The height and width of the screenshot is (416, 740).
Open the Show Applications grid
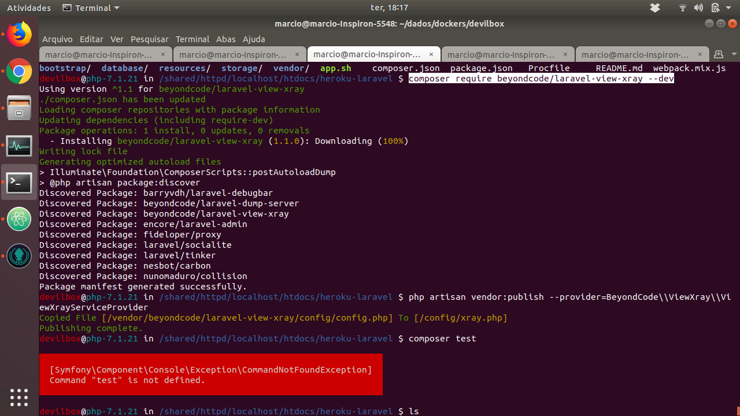pyautogui.click(x=19, y=398)
